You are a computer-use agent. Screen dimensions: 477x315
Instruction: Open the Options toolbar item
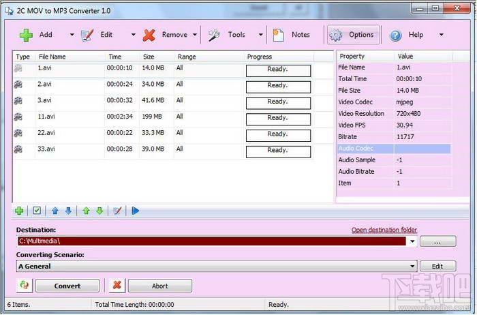[353, 35]
